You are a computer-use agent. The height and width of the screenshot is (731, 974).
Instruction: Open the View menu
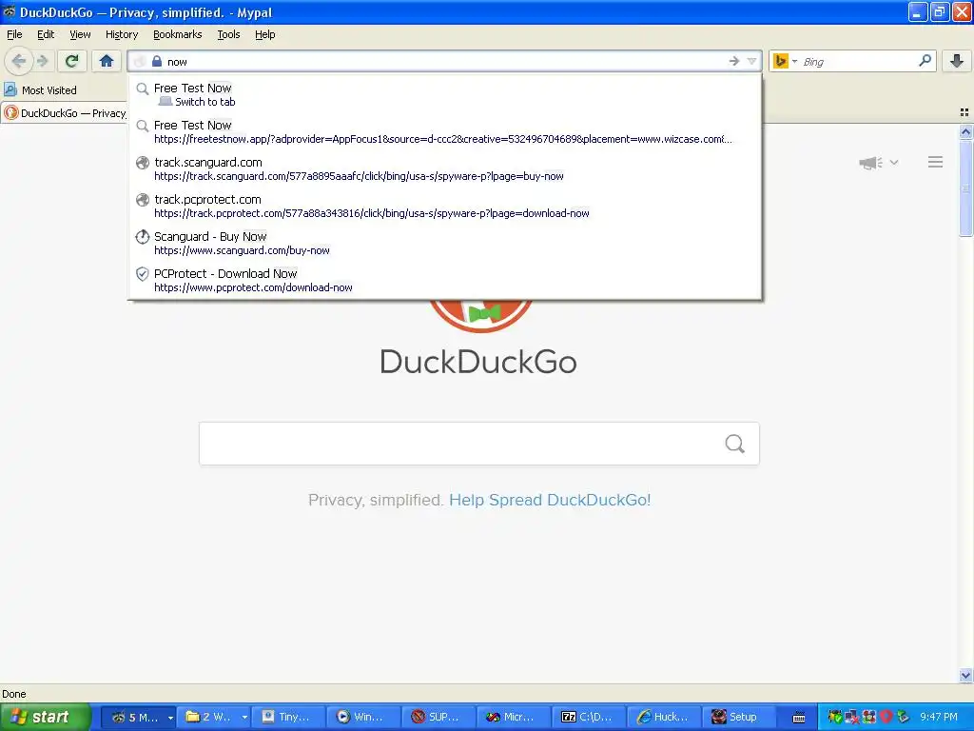click(80, 34)
